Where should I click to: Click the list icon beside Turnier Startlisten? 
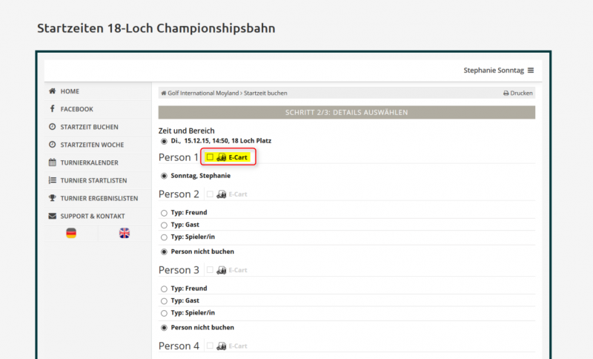coord(52,180)
